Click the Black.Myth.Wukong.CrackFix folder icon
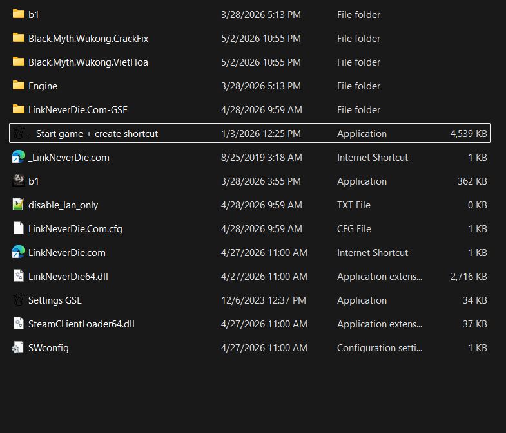506x433 pixels. point(19,38)
